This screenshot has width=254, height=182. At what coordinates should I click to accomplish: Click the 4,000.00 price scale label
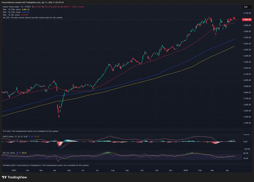247,80
